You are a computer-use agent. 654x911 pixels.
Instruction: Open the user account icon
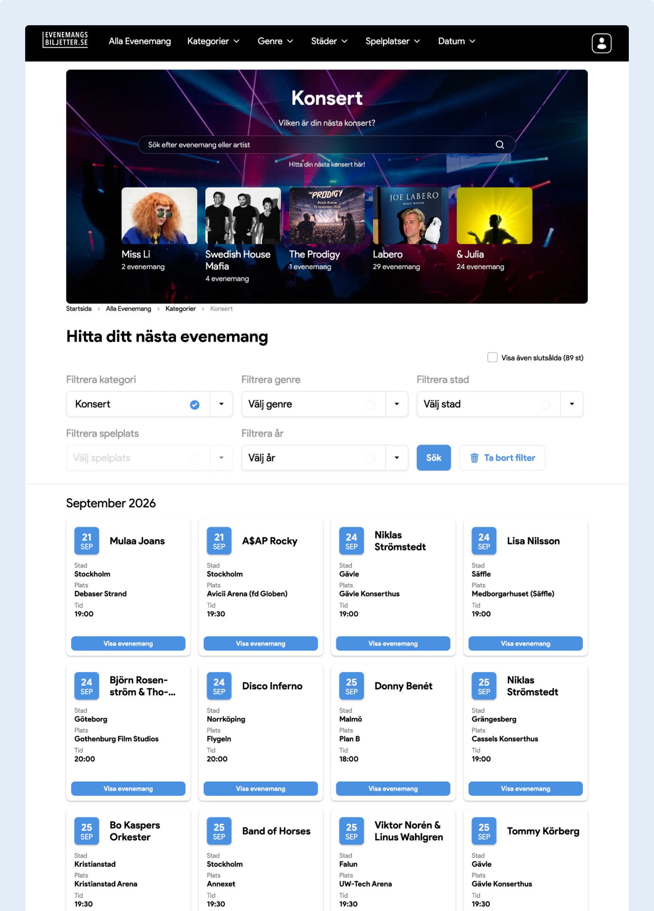tap(601, 43)
